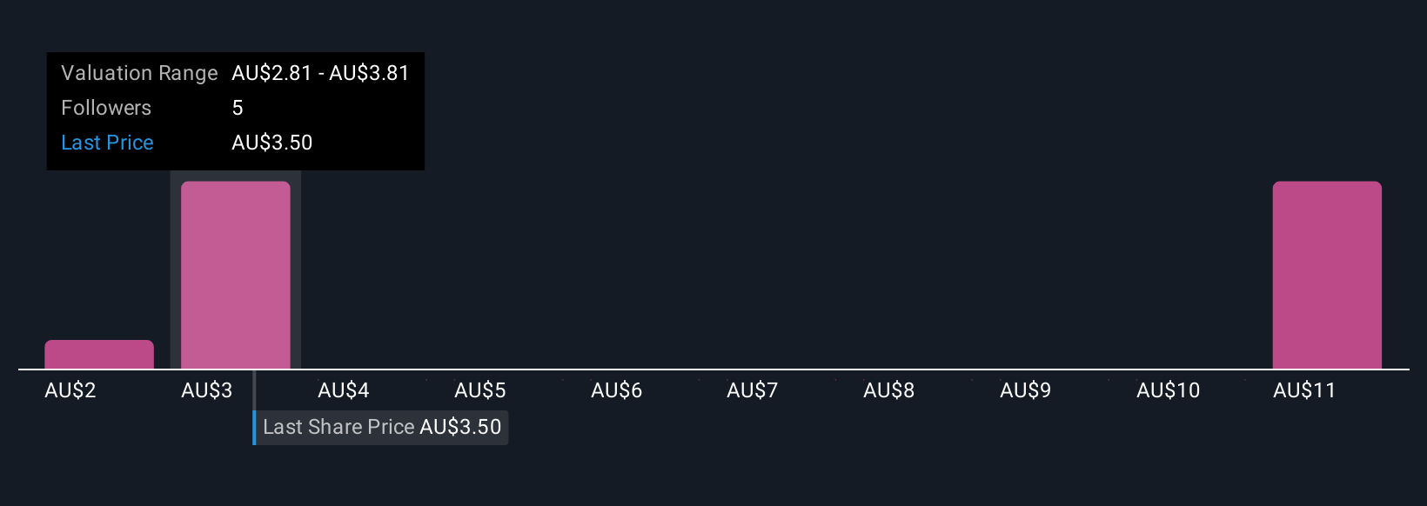
Task: Click the Followers count 5 in tooltip
Action: (238, 108)
